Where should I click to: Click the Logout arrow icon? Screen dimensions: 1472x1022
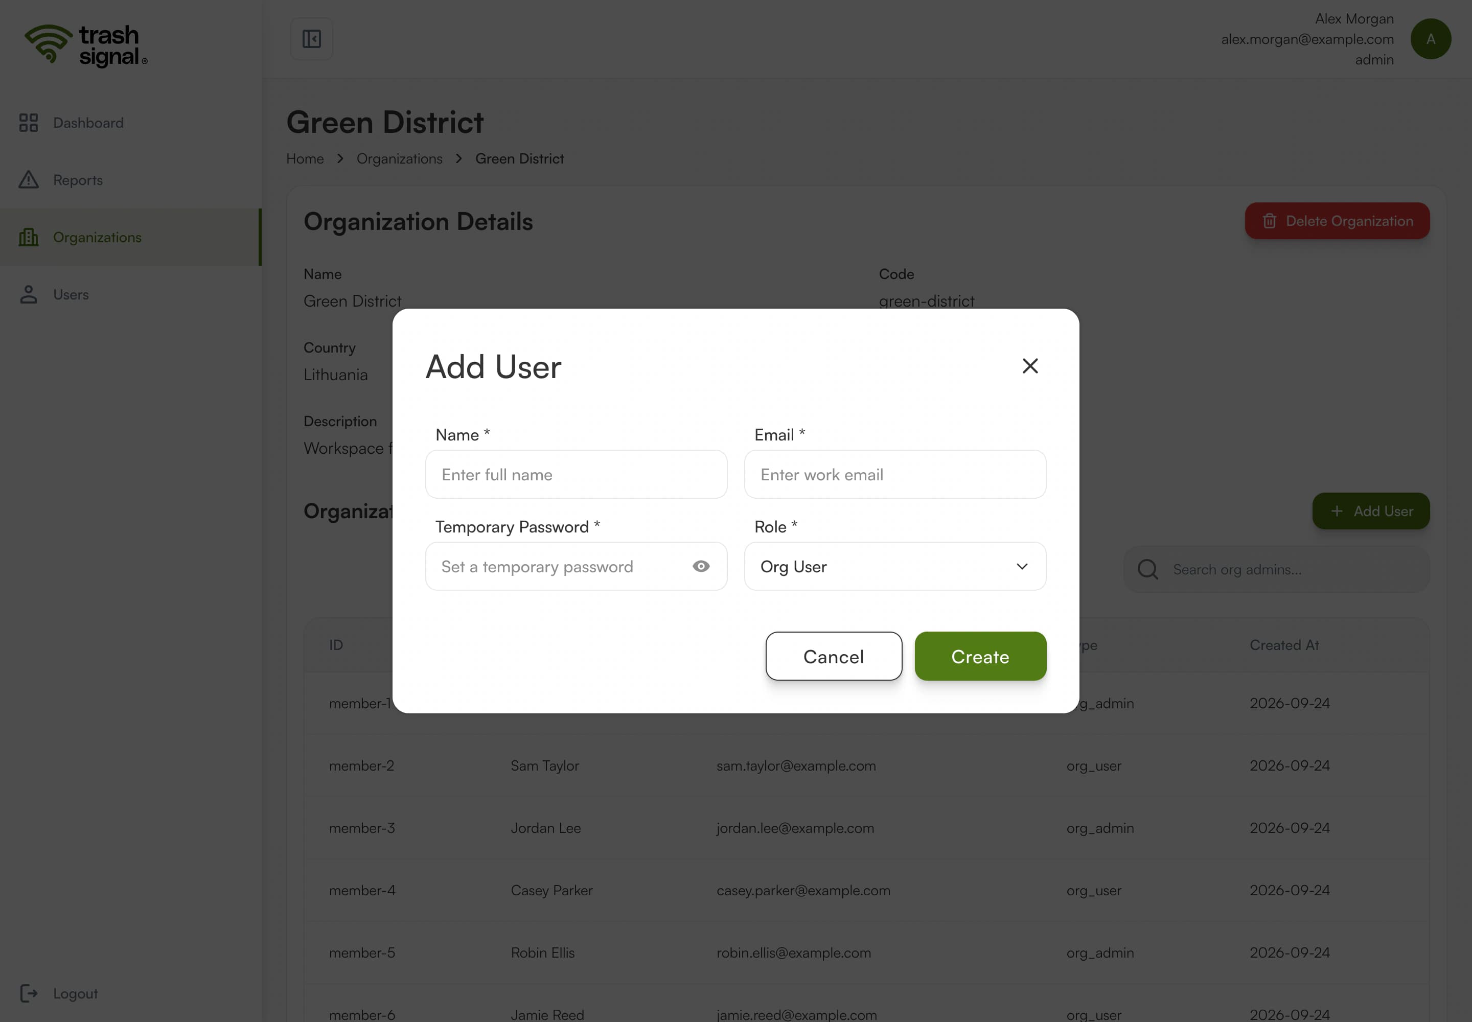[x=28, y=993]
